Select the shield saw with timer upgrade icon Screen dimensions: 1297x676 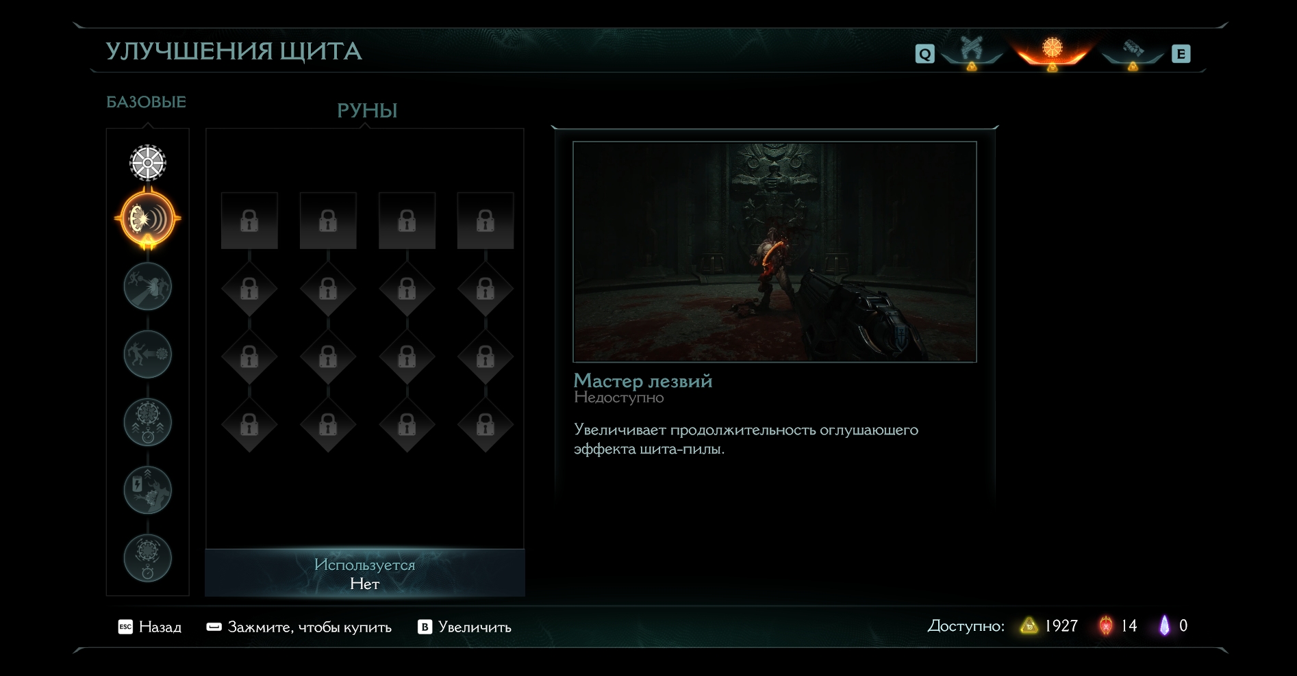(x=147, y=421)
